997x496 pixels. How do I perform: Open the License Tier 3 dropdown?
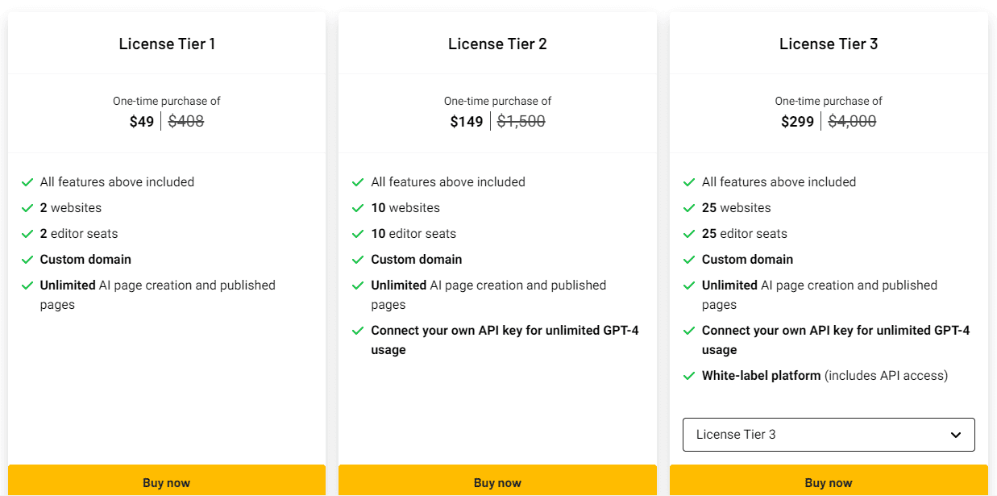(x=829, y=435)
